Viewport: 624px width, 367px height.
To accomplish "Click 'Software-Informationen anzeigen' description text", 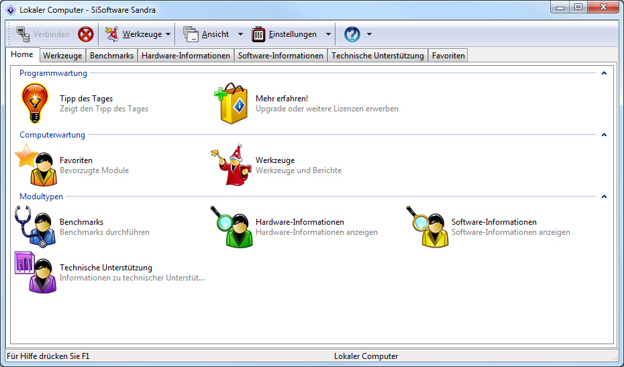I will (511, 232).
